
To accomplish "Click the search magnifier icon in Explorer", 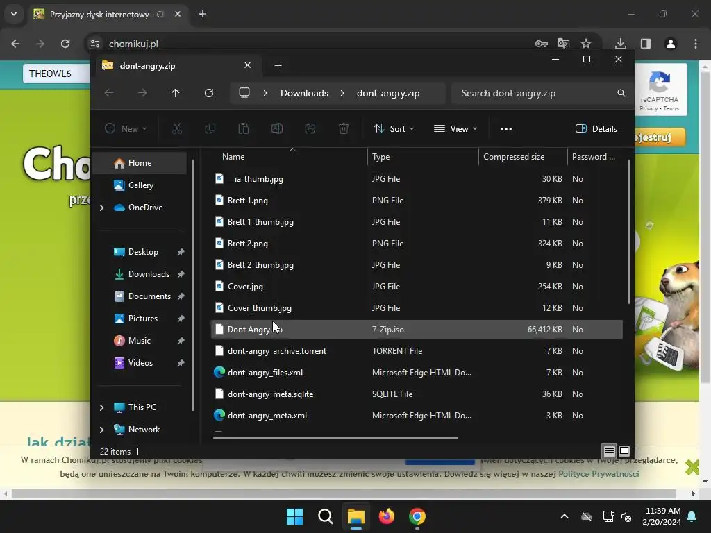I will [x=621, y=93].
